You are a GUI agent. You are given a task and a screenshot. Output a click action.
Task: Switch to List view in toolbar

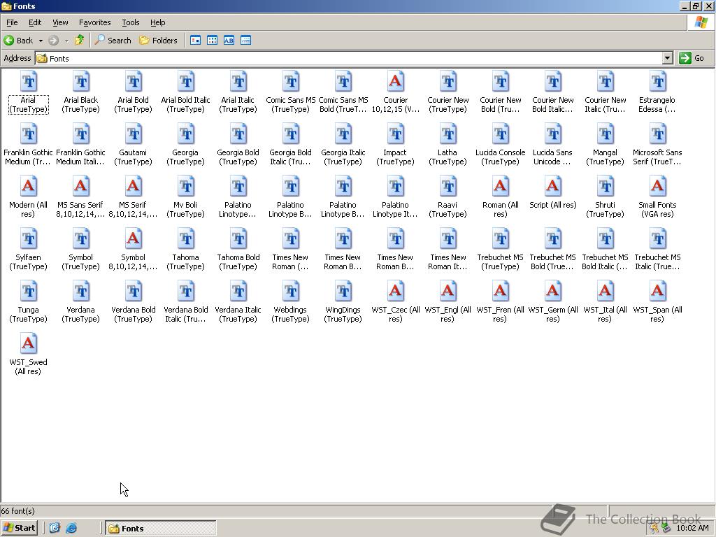pos(213,40)
